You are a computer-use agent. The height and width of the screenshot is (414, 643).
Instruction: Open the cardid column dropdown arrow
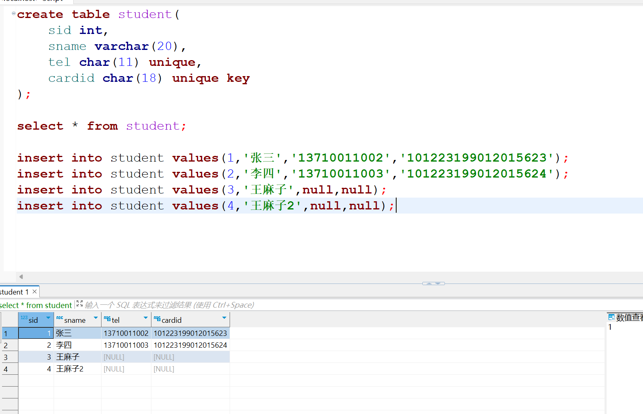point(224,318)
